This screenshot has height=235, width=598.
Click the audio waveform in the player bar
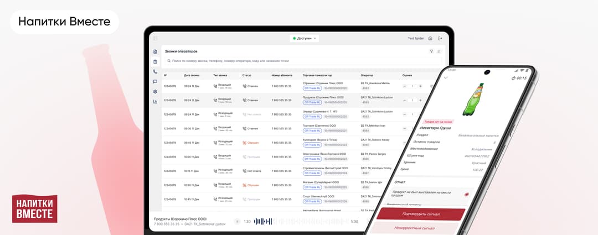pyautogui.click(x=301, y=221)
